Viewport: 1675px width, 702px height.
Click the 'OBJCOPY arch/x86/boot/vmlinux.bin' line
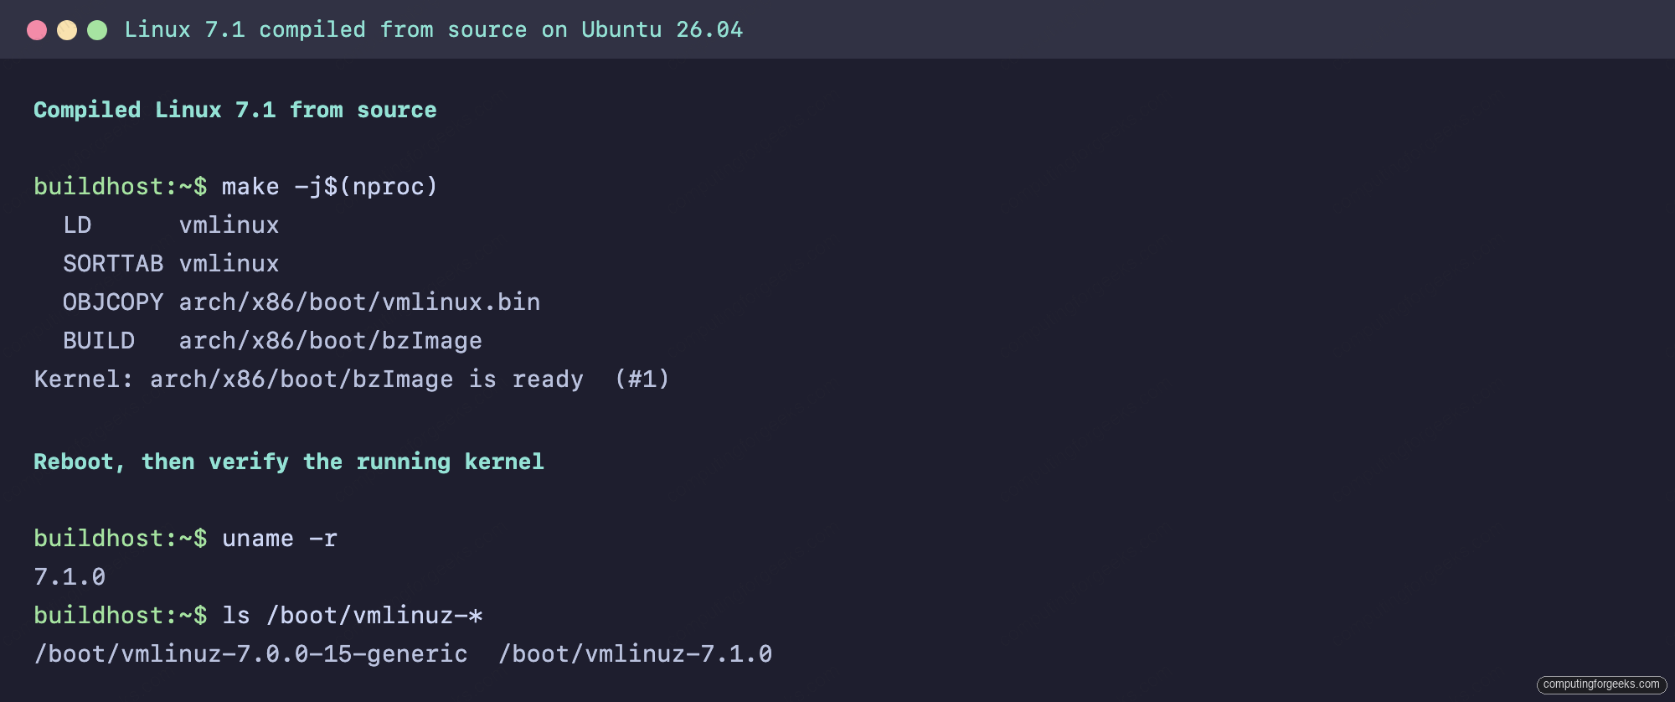pos(301,302)
